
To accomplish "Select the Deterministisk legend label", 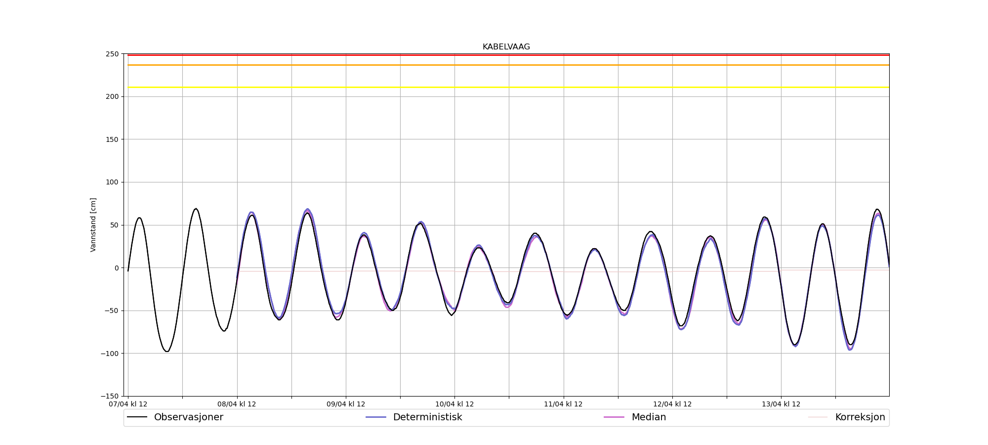I will (427, 417).
